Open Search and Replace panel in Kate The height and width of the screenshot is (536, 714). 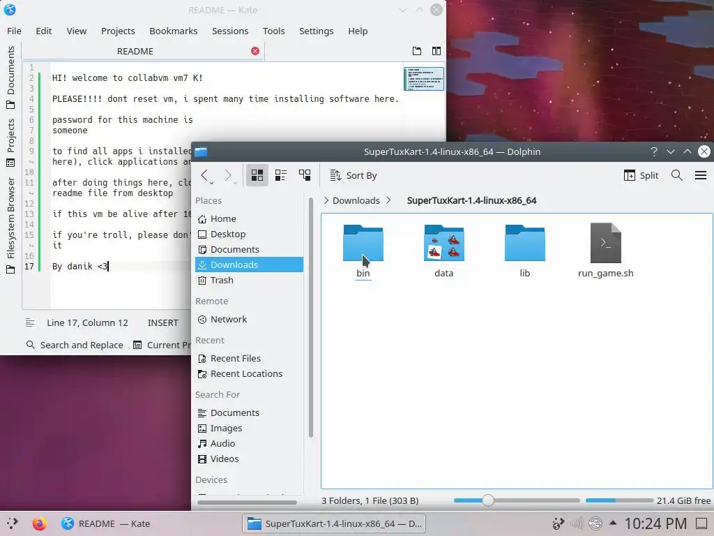pos(75,345)
